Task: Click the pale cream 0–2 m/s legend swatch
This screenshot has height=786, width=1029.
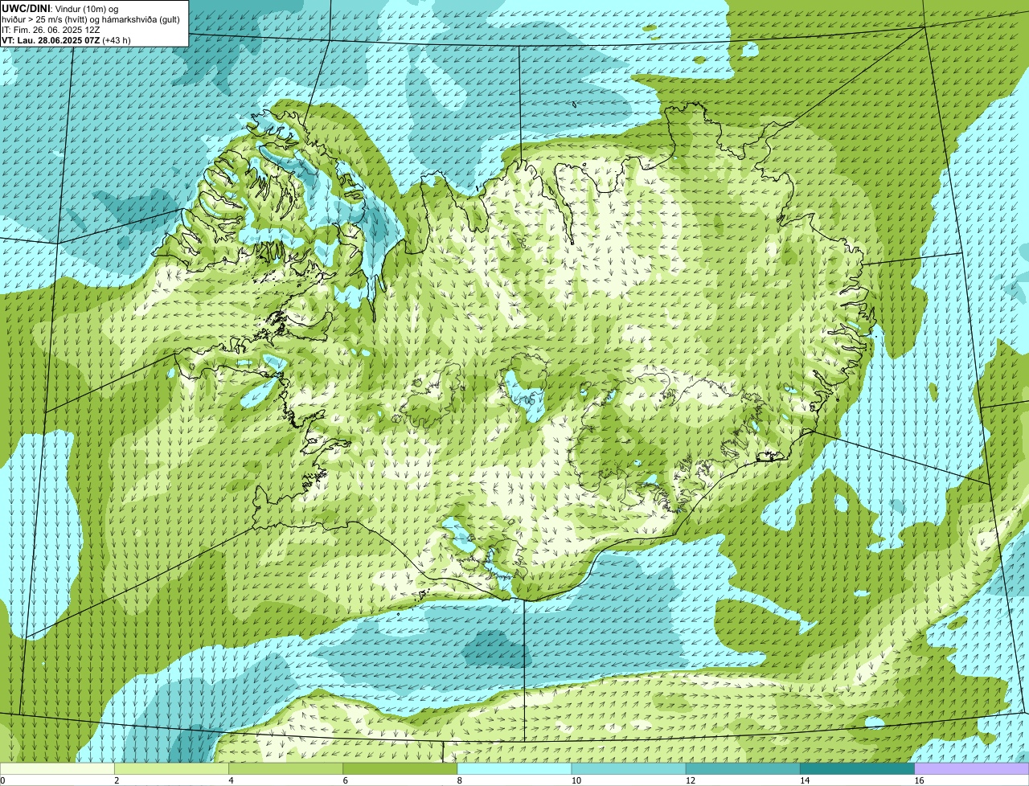Action: pos(57,769)
